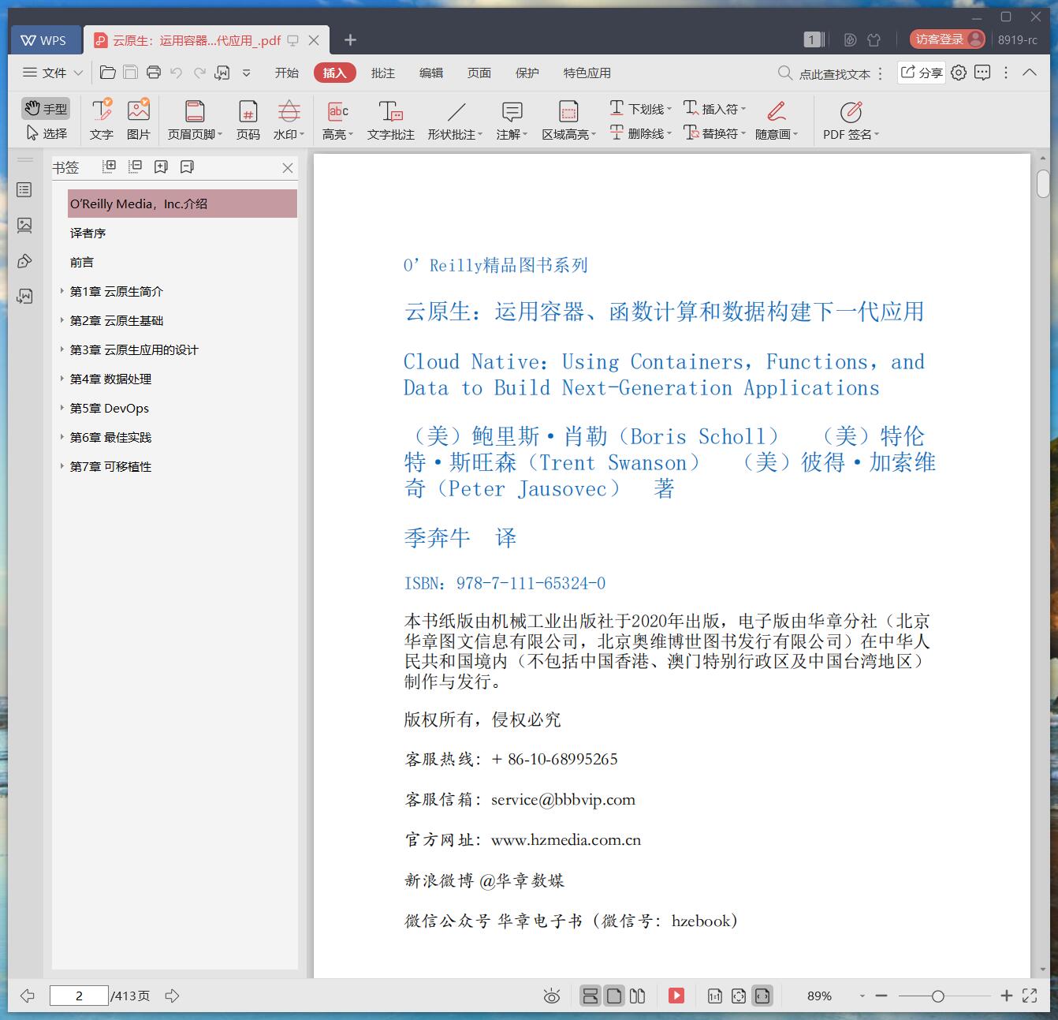1058x1020 pixels.
Task: Toggle fit-width view button
Action: 762,996
